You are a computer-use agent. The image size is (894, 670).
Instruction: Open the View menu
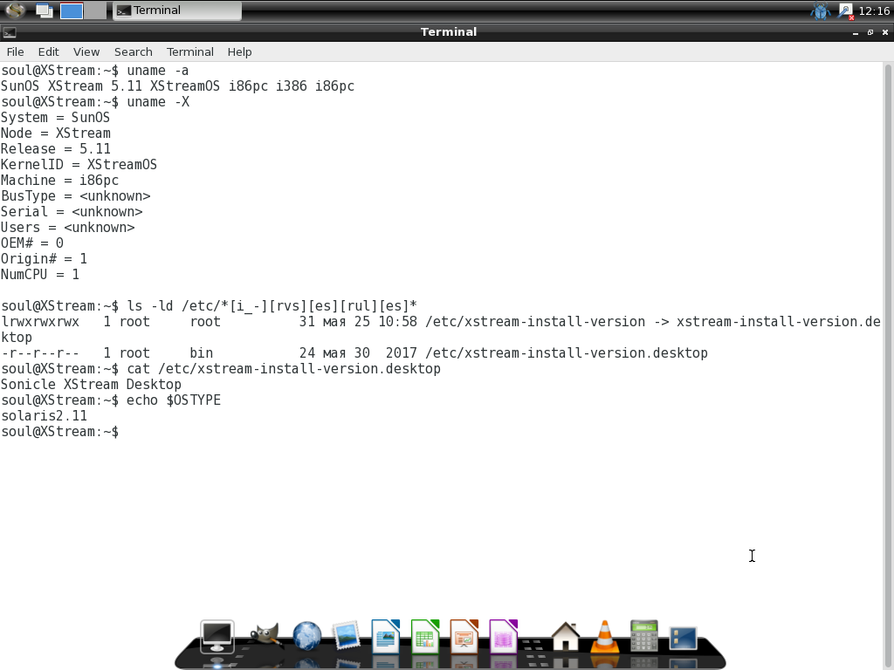tap(86, 51)
